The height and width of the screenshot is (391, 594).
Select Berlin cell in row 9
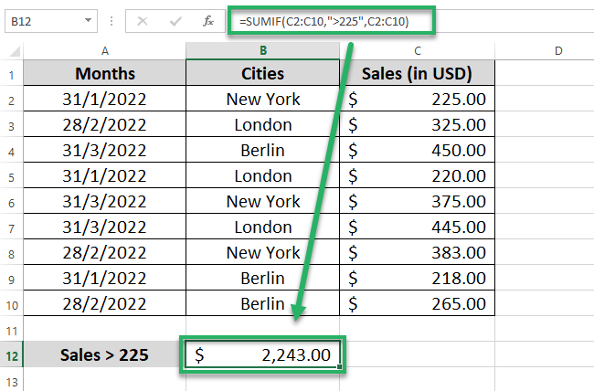click(263, 278)
